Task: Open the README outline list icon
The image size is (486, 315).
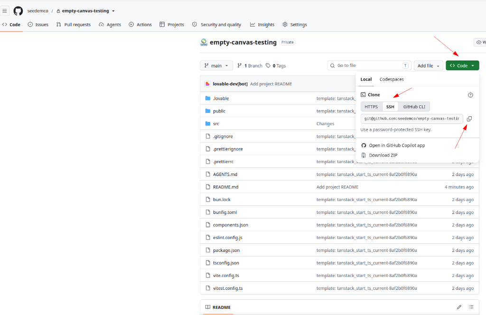Action: [471, 307]
